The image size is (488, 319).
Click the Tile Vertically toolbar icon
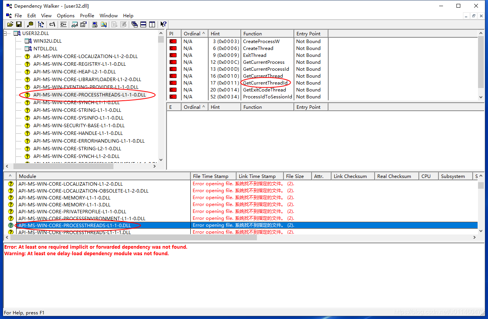152,24
